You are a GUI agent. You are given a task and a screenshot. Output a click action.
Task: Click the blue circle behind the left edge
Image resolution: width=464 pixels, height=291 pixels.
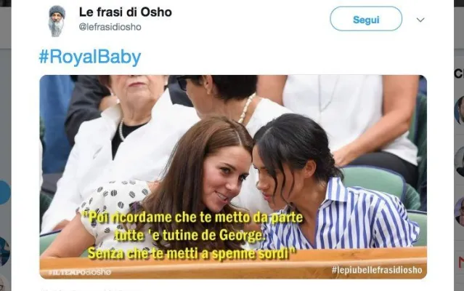[5, 192]
